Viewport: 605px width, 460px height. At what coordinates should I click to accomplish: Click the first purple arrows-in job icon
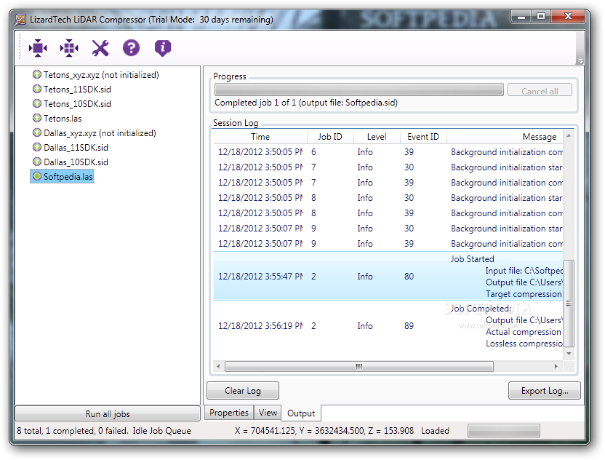38,48
